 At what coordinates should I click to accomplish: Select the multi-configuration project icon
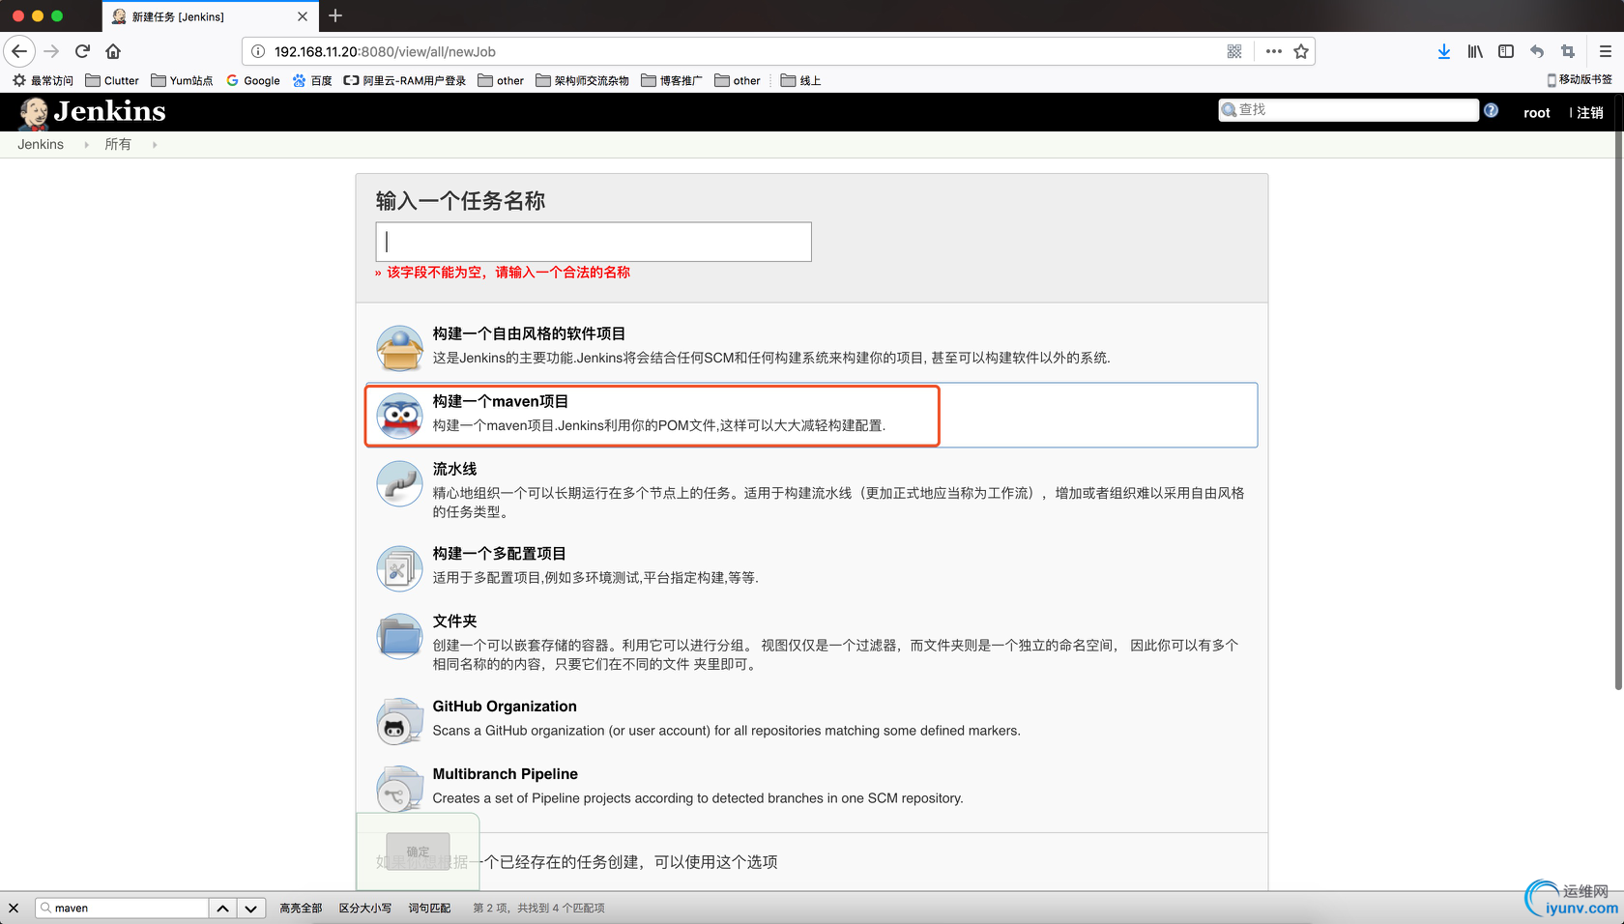pyautogui.click(x=399, y=568)
